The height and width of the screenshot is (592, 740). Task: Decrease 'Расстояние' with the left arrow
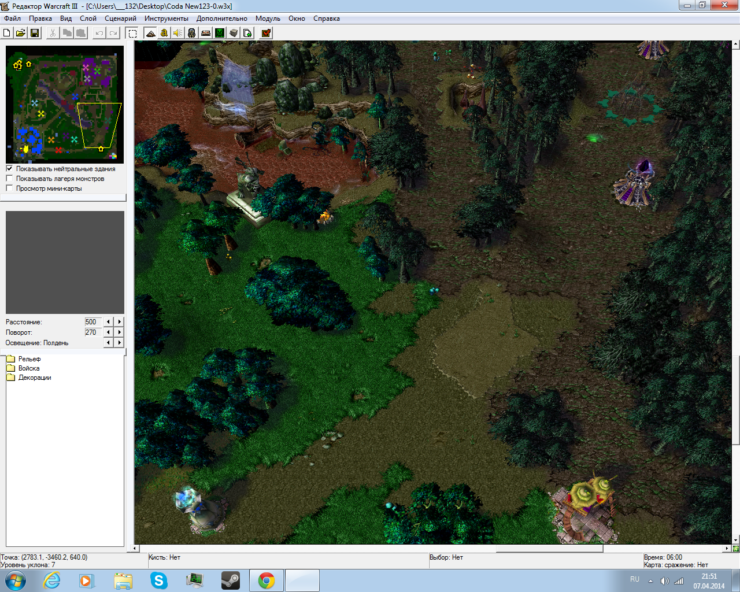tap(108, 322)
